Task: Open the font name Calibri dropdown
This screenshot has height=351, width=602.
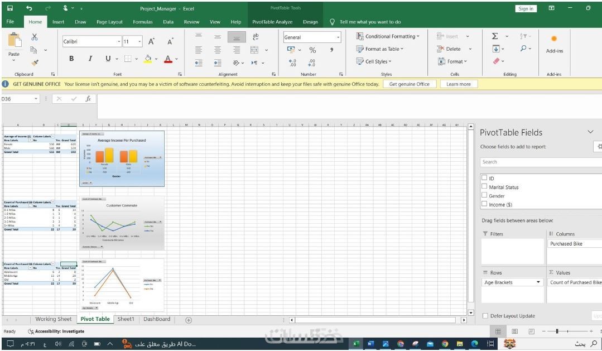Action: pyautogui.click(x=119, y=41)
